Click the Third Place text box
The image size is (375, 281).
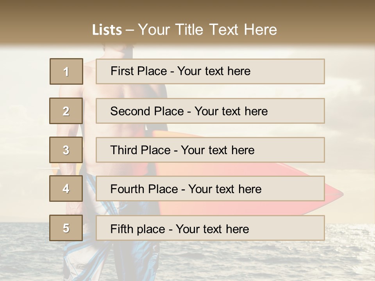(210, 150)
